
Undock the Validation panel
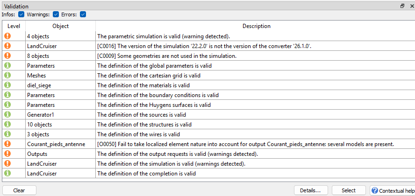click(402, 6)
